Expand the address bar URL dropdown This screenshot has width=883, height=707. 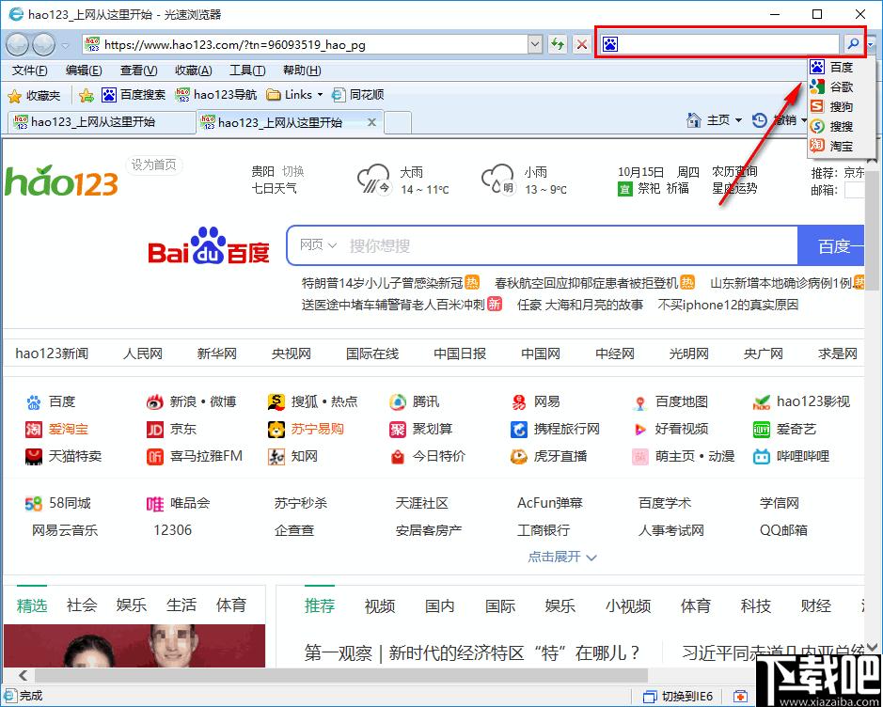pos(535,44)
